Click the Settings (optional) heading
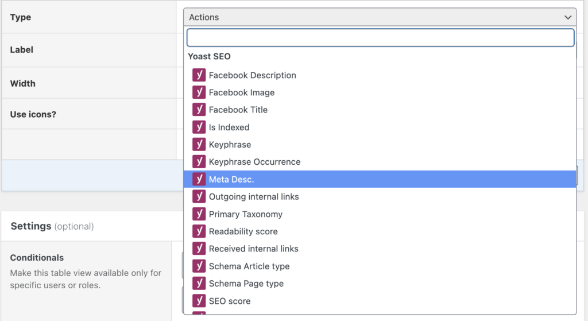Viewport: 588px width, 321px height. pyautogui.click(x=52, y=226)
